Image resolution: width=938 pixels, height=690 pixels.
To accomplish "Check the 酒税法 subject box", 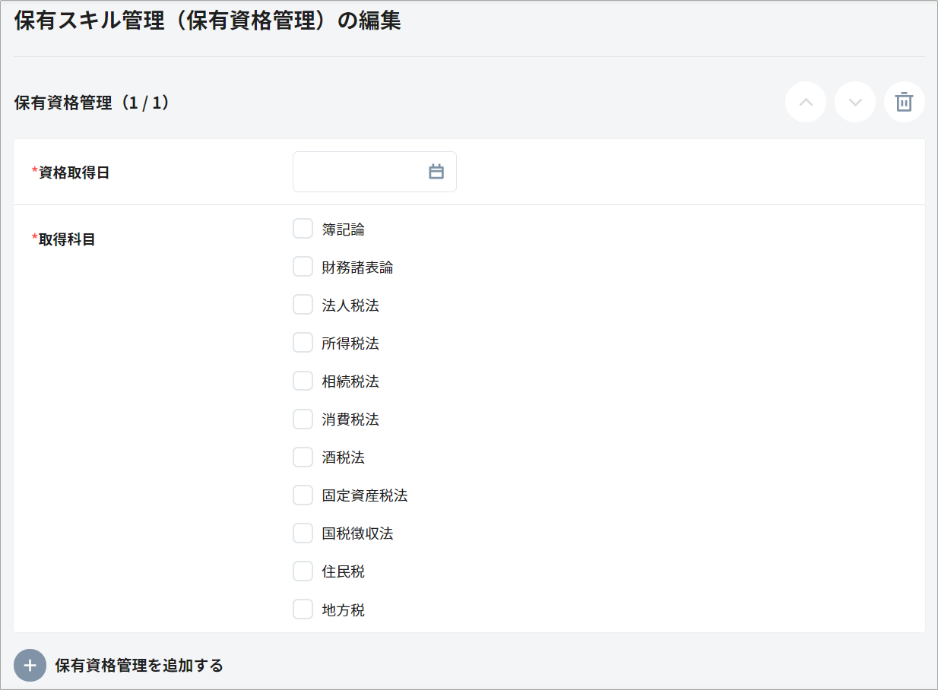I will [x=303, y=457].
